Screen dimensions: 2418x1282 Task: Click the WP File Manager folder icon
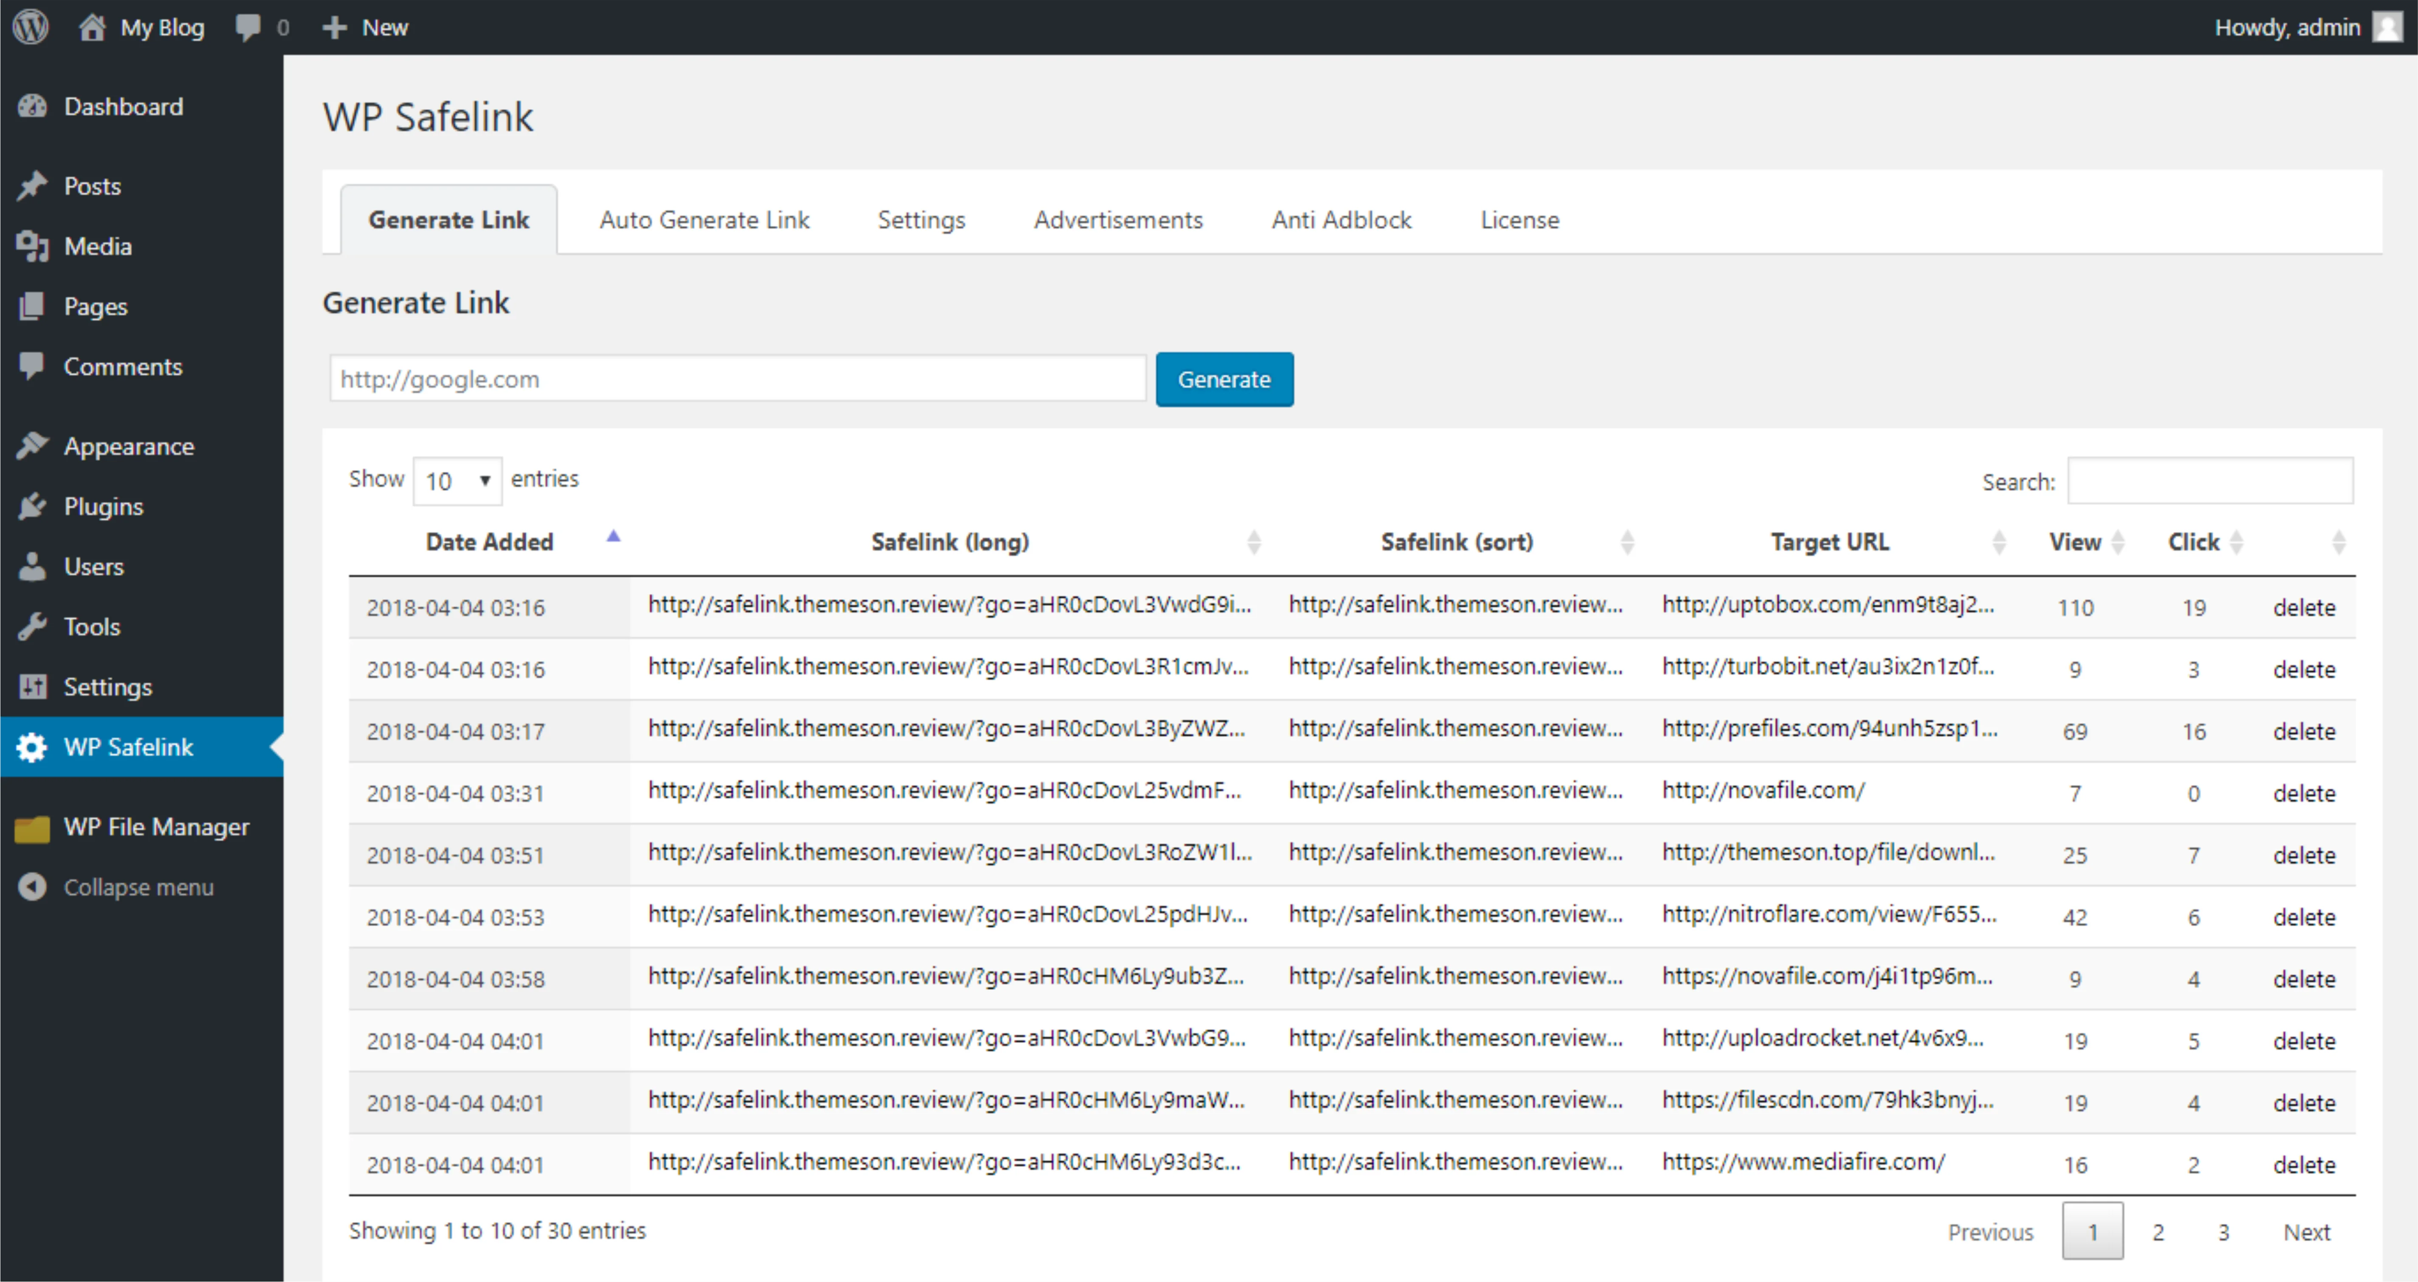click(x=32, y=827)
